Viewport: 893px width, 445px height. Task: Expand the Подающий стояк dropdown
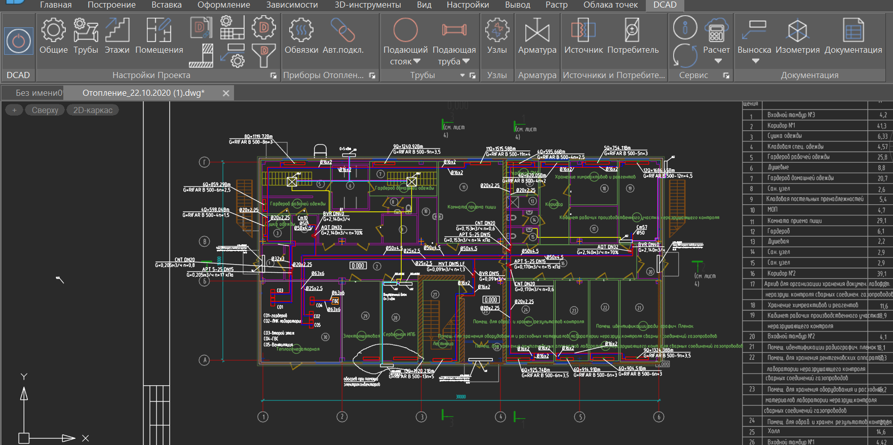pyautogui.click(x=417, y=61)
